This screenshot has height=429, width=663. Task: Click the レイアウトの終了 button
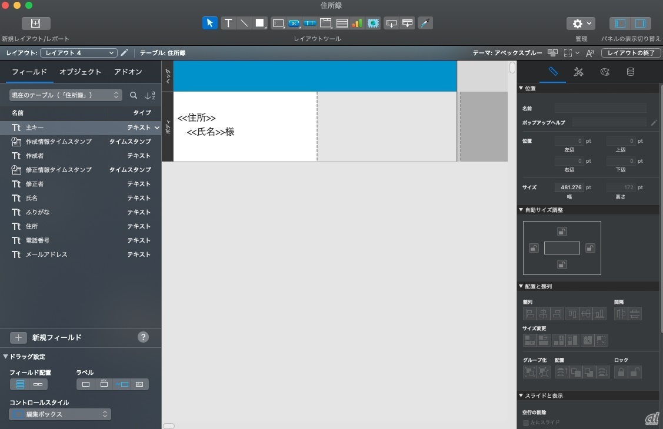(x=631, y=53)
